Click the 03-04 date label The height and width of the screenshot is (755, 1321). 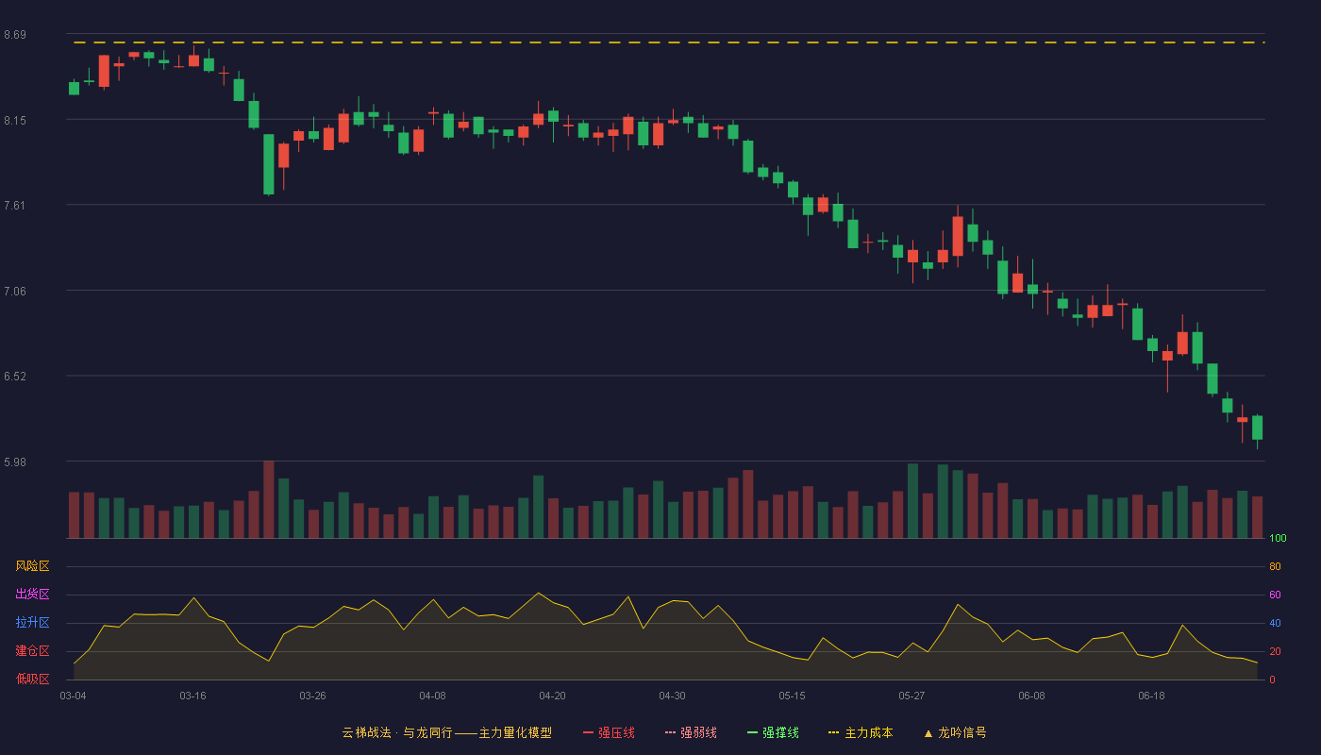73,696
